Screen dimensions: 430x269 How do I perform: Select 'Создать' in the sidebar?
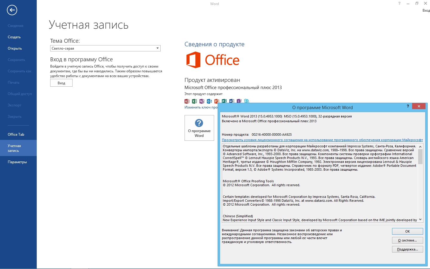click(14, 37)
